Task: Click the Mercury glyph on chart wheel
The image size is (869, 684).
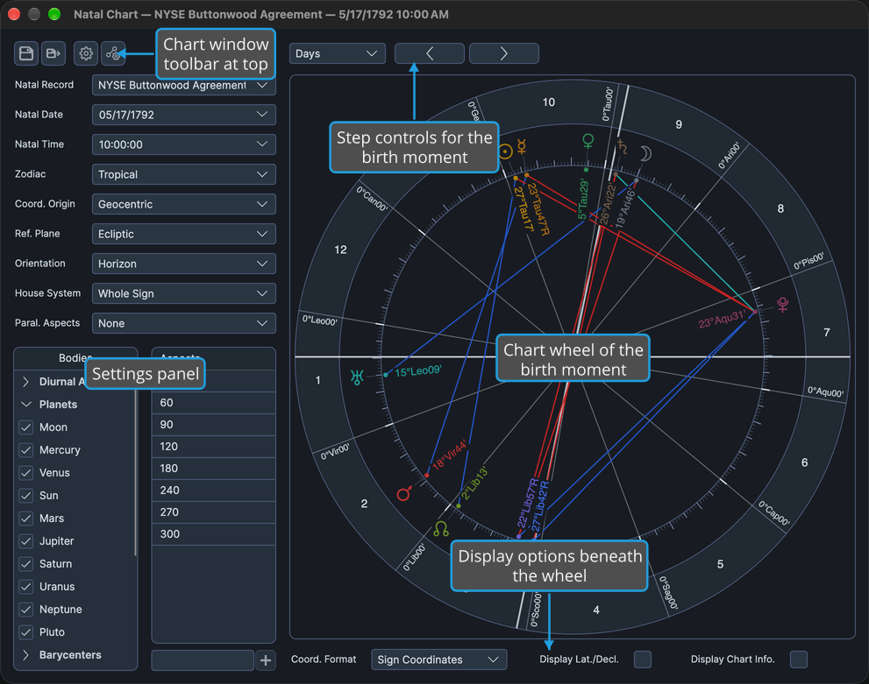Action: (522, 146)
